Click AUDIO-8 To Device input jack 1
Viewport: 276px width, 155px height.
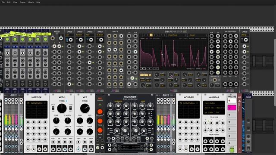click(205, 123)
